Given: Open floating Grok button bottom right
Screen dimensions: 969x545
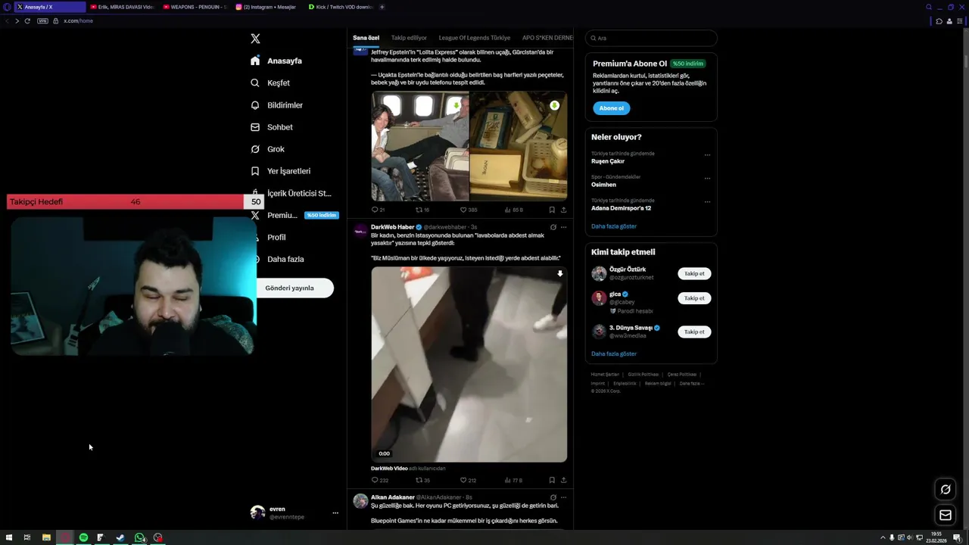Looking at the screenshot, I should click(x=946, y=490).
